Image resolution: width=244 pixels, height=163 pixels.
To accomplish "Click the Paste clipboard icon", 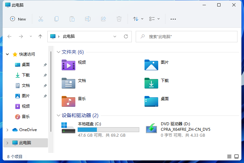I will pos(72,19).
